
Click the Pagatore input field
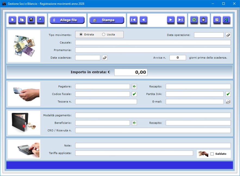point(102,87)
